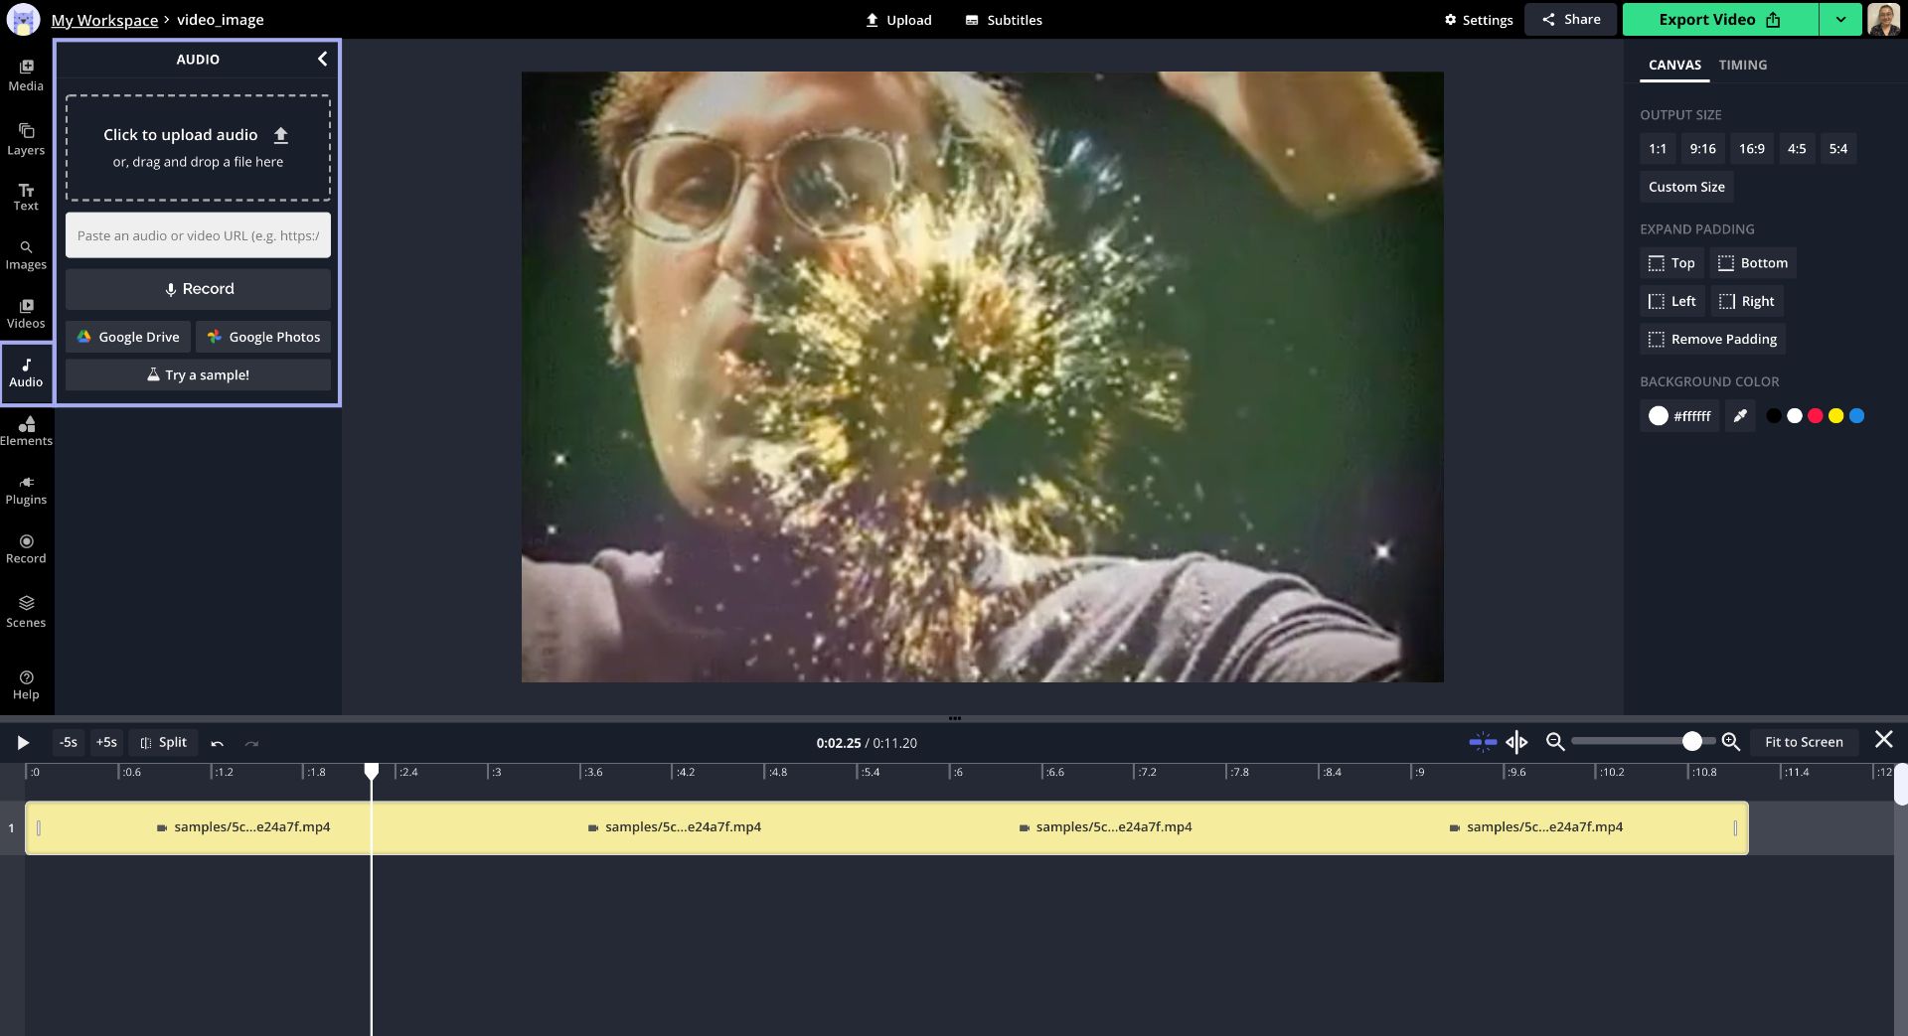Switch to the Timing tab
Screen dimensions: 1908x1036
point(1743,66)
